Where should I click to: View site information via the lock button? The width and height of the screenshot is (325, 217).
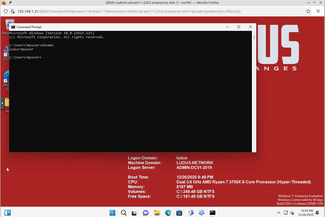pyautogui.click(x=13, y=11)
